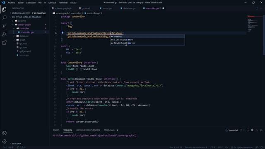
Task: Open the Editar menu
Action: [x=21, y=2]
